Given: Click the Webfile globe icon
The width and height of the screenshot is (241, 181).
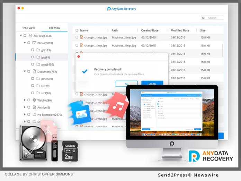Looking at the screenshot, I should click(x=34, y=100).
